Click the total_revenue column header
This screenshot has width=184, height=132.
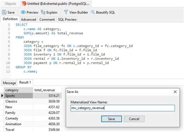(48, 90)
